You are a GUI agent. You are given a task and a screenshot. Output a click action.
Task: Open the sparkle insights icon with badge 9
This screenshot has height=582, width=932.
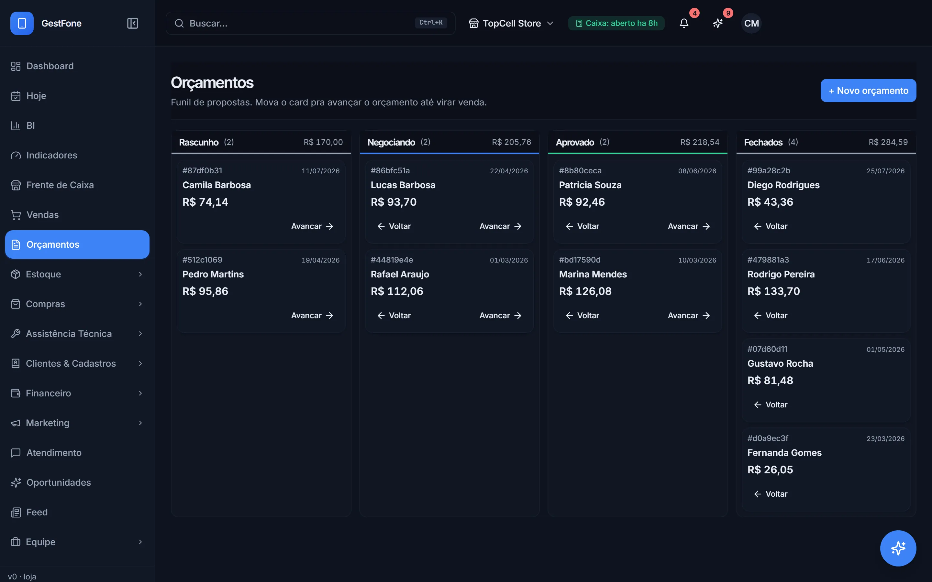tap(717, 23)
